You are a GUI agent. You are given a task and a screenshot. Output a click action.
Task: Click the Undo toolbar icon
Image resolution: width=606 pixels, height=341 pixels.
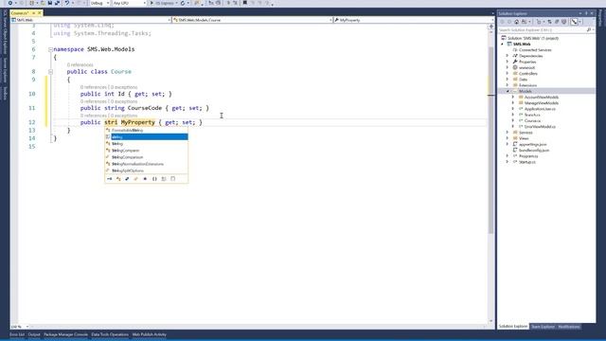67,3
